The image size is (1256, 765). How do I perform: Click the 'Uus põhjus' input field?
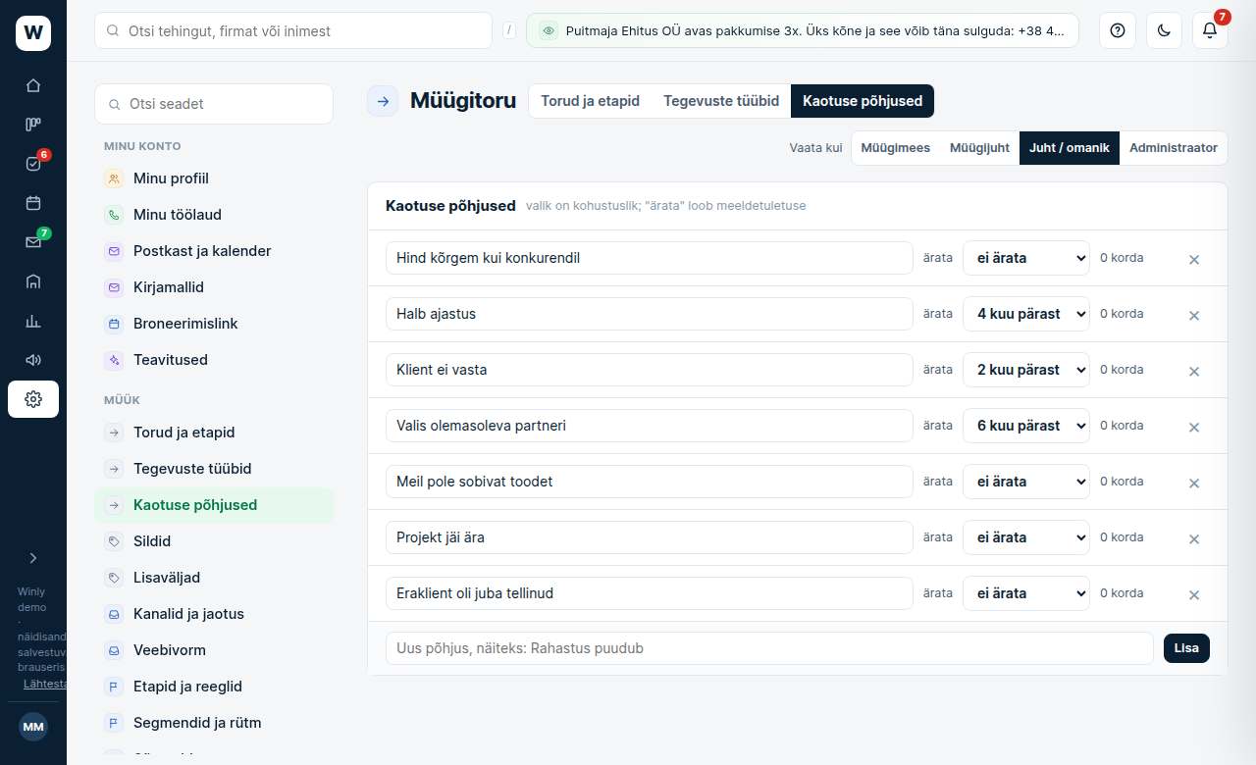(x=769, y=648)
